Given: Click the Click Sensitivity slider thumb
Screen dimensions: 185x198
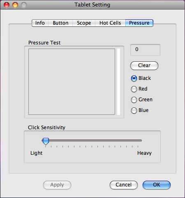Looking at the screenshot, I should point(46,141).
